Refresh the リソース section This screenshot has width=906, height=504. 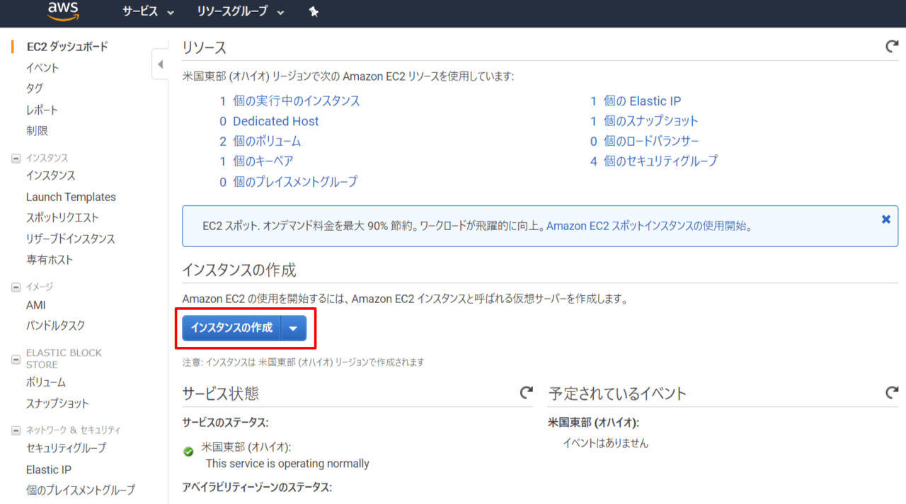(892, 47)
